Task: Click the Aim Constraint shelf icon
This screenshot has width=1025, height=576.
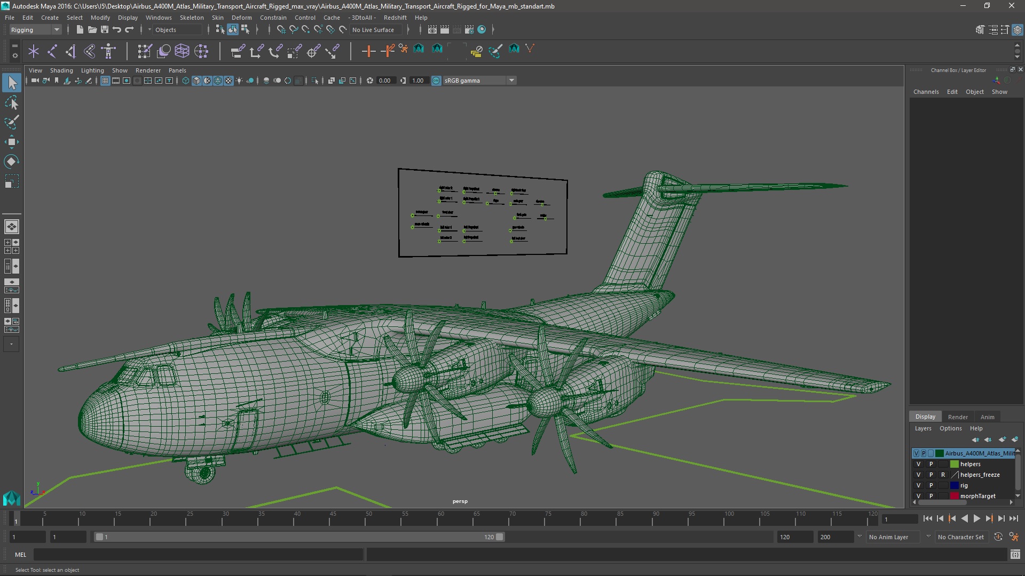Action: [313, 51]
